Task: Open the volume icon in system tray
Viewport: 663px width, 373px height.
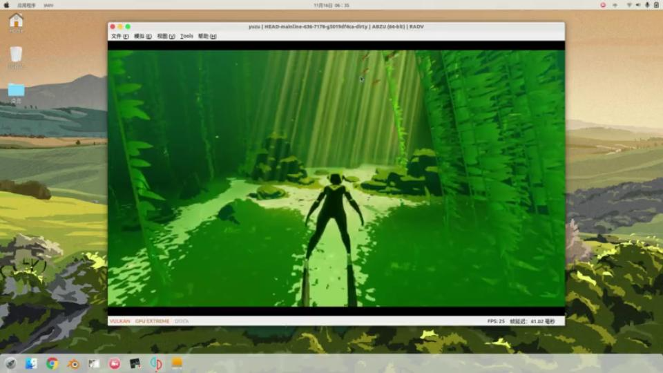Action: pyautogui.click(x=638, y=5)
